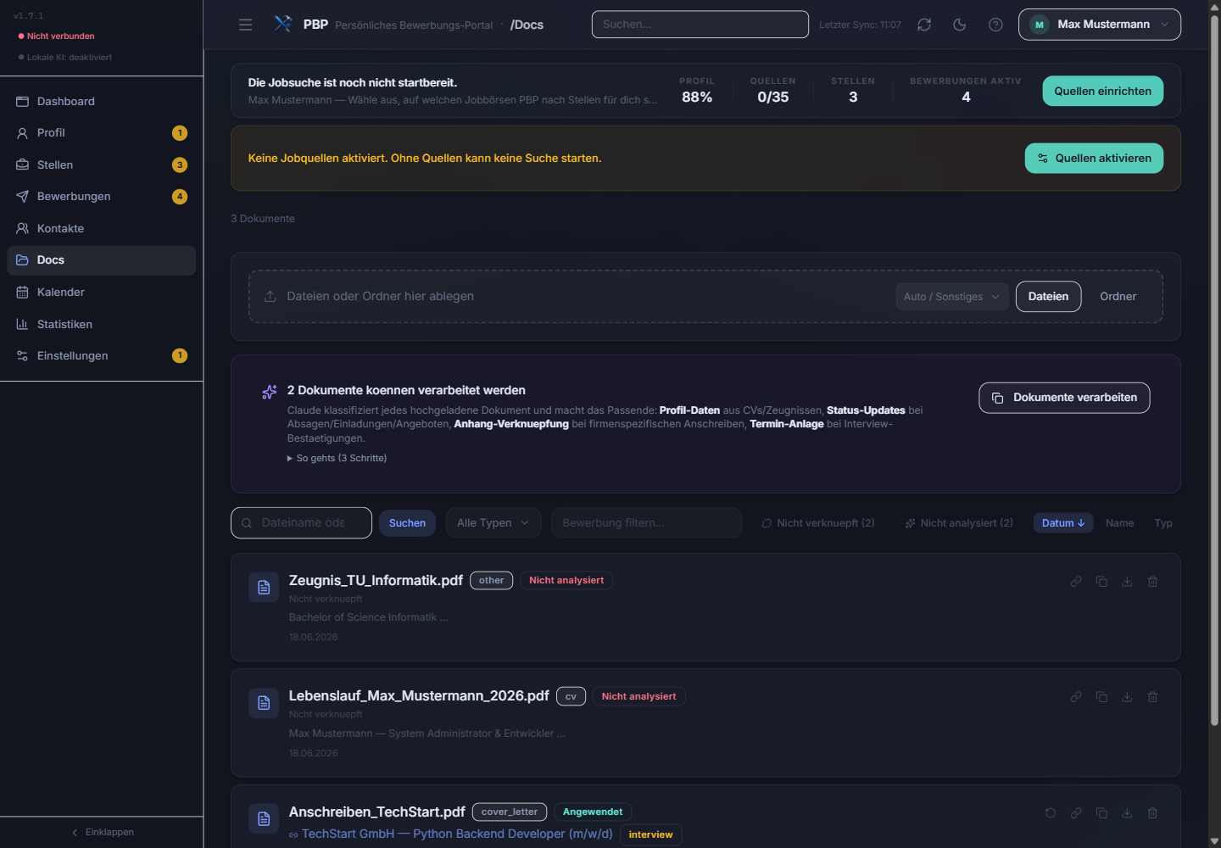Click the sync refresh icon
The image size is (1221, 848).
tap(924, 25)
